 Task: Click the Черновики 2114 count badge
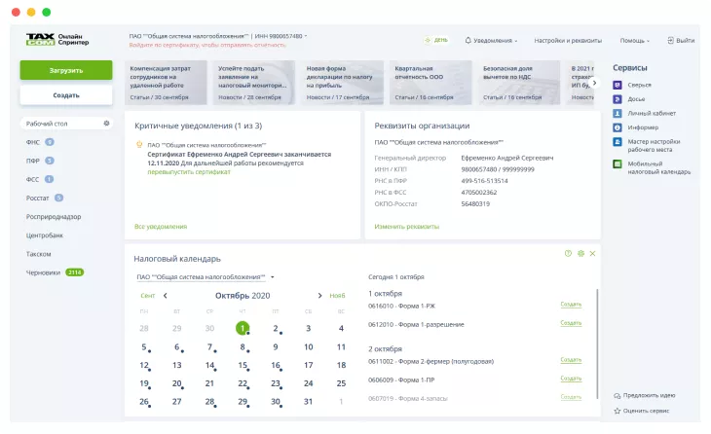coord(75,272)
